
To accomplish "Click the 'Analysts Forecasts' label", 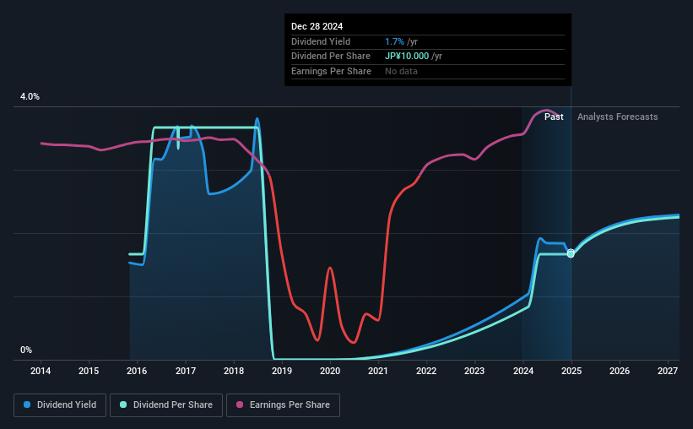I will tap(617, 117).
